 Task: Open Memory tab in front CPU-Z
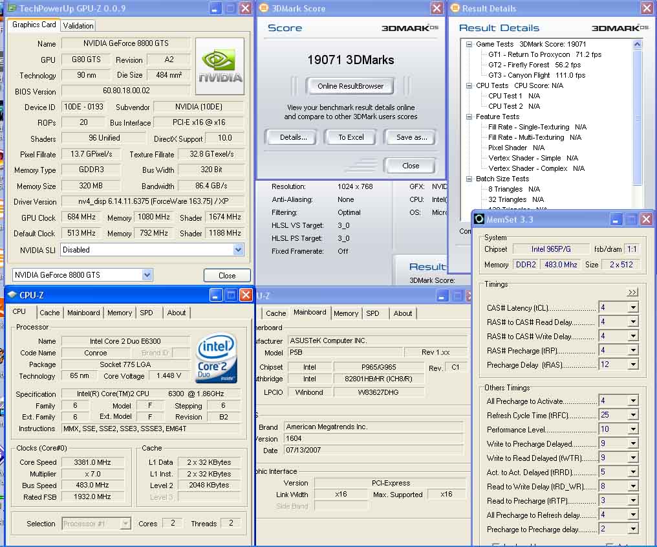pos(120,313)
